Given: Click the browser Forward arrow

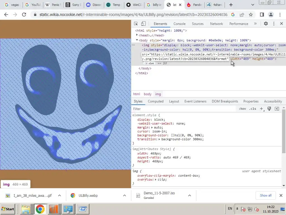Looking at the screenshot, I should [x=15, y=15].
